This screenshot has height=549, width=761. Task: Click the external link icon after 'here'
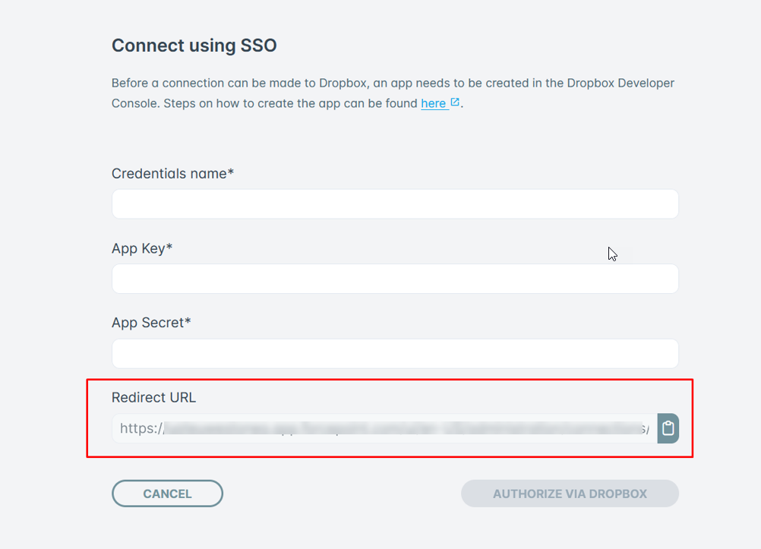click(455, 102)
